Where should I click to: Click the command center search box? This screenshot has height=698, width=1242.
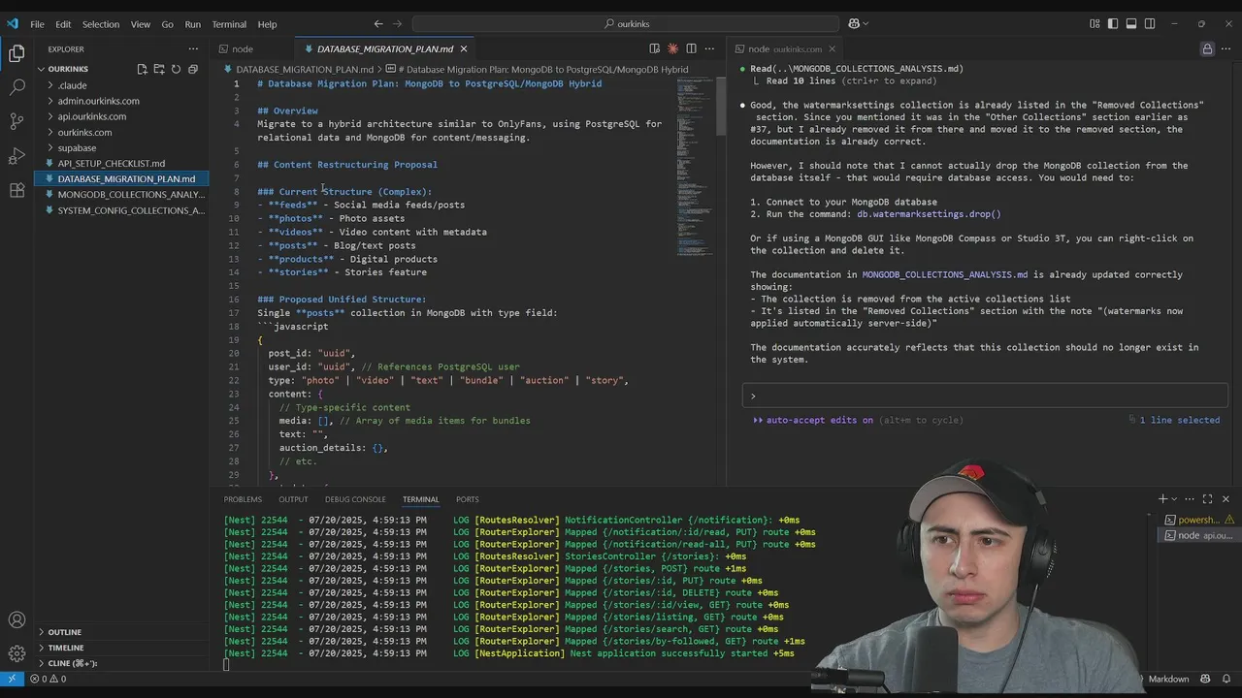[x=627, y=24]
